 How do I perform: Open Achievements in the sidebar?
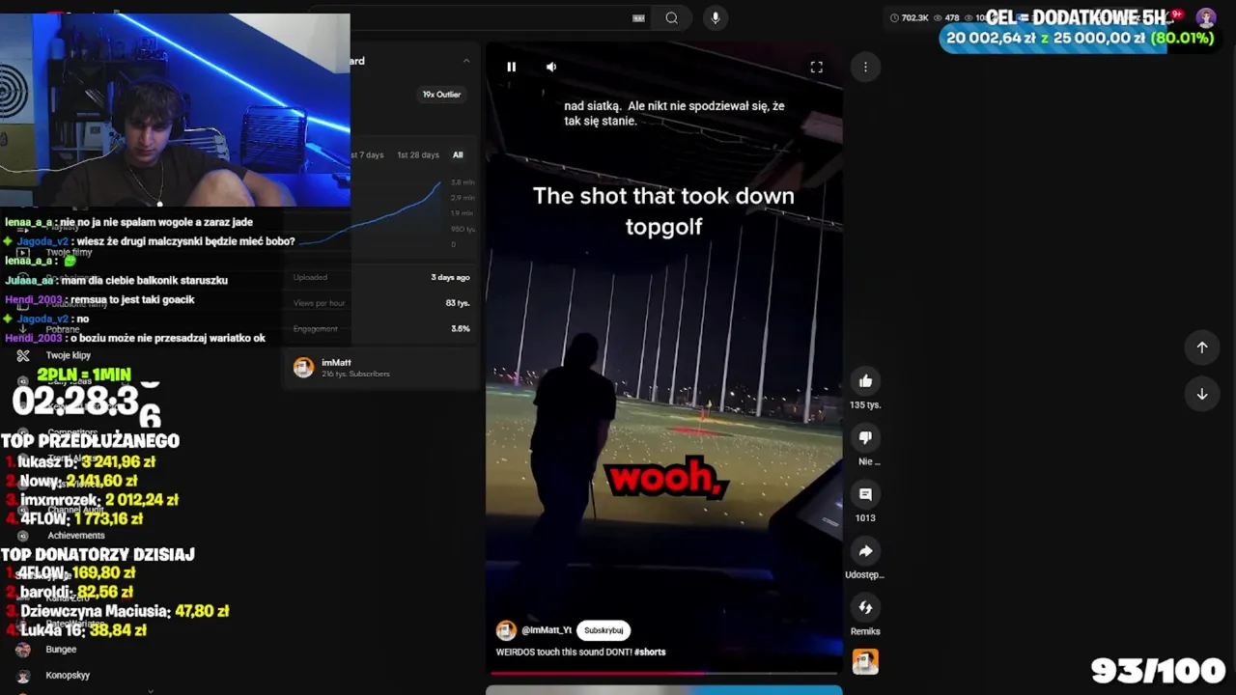(x=76, y=536)
